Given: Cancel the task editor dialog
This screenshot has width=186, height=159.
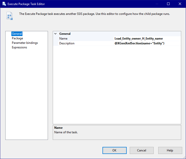Looking at the screenshot, I should tap(142, 150).
